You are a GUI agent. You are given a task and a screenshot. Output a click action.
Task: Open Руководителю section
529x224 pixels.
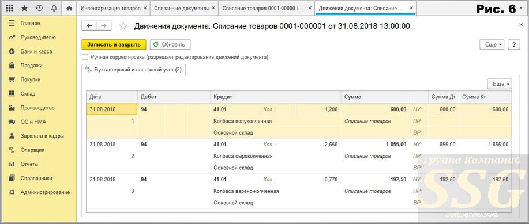(x=38, y=37)
